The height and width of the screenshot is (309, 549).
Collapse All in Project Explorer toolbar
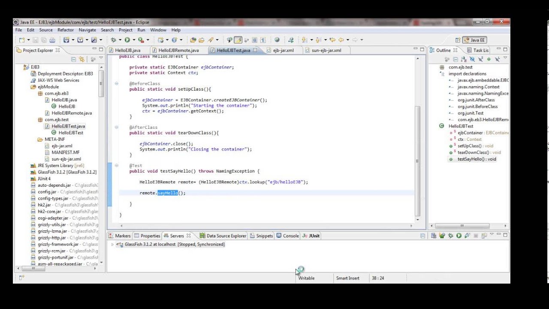(x=73, y=59)
